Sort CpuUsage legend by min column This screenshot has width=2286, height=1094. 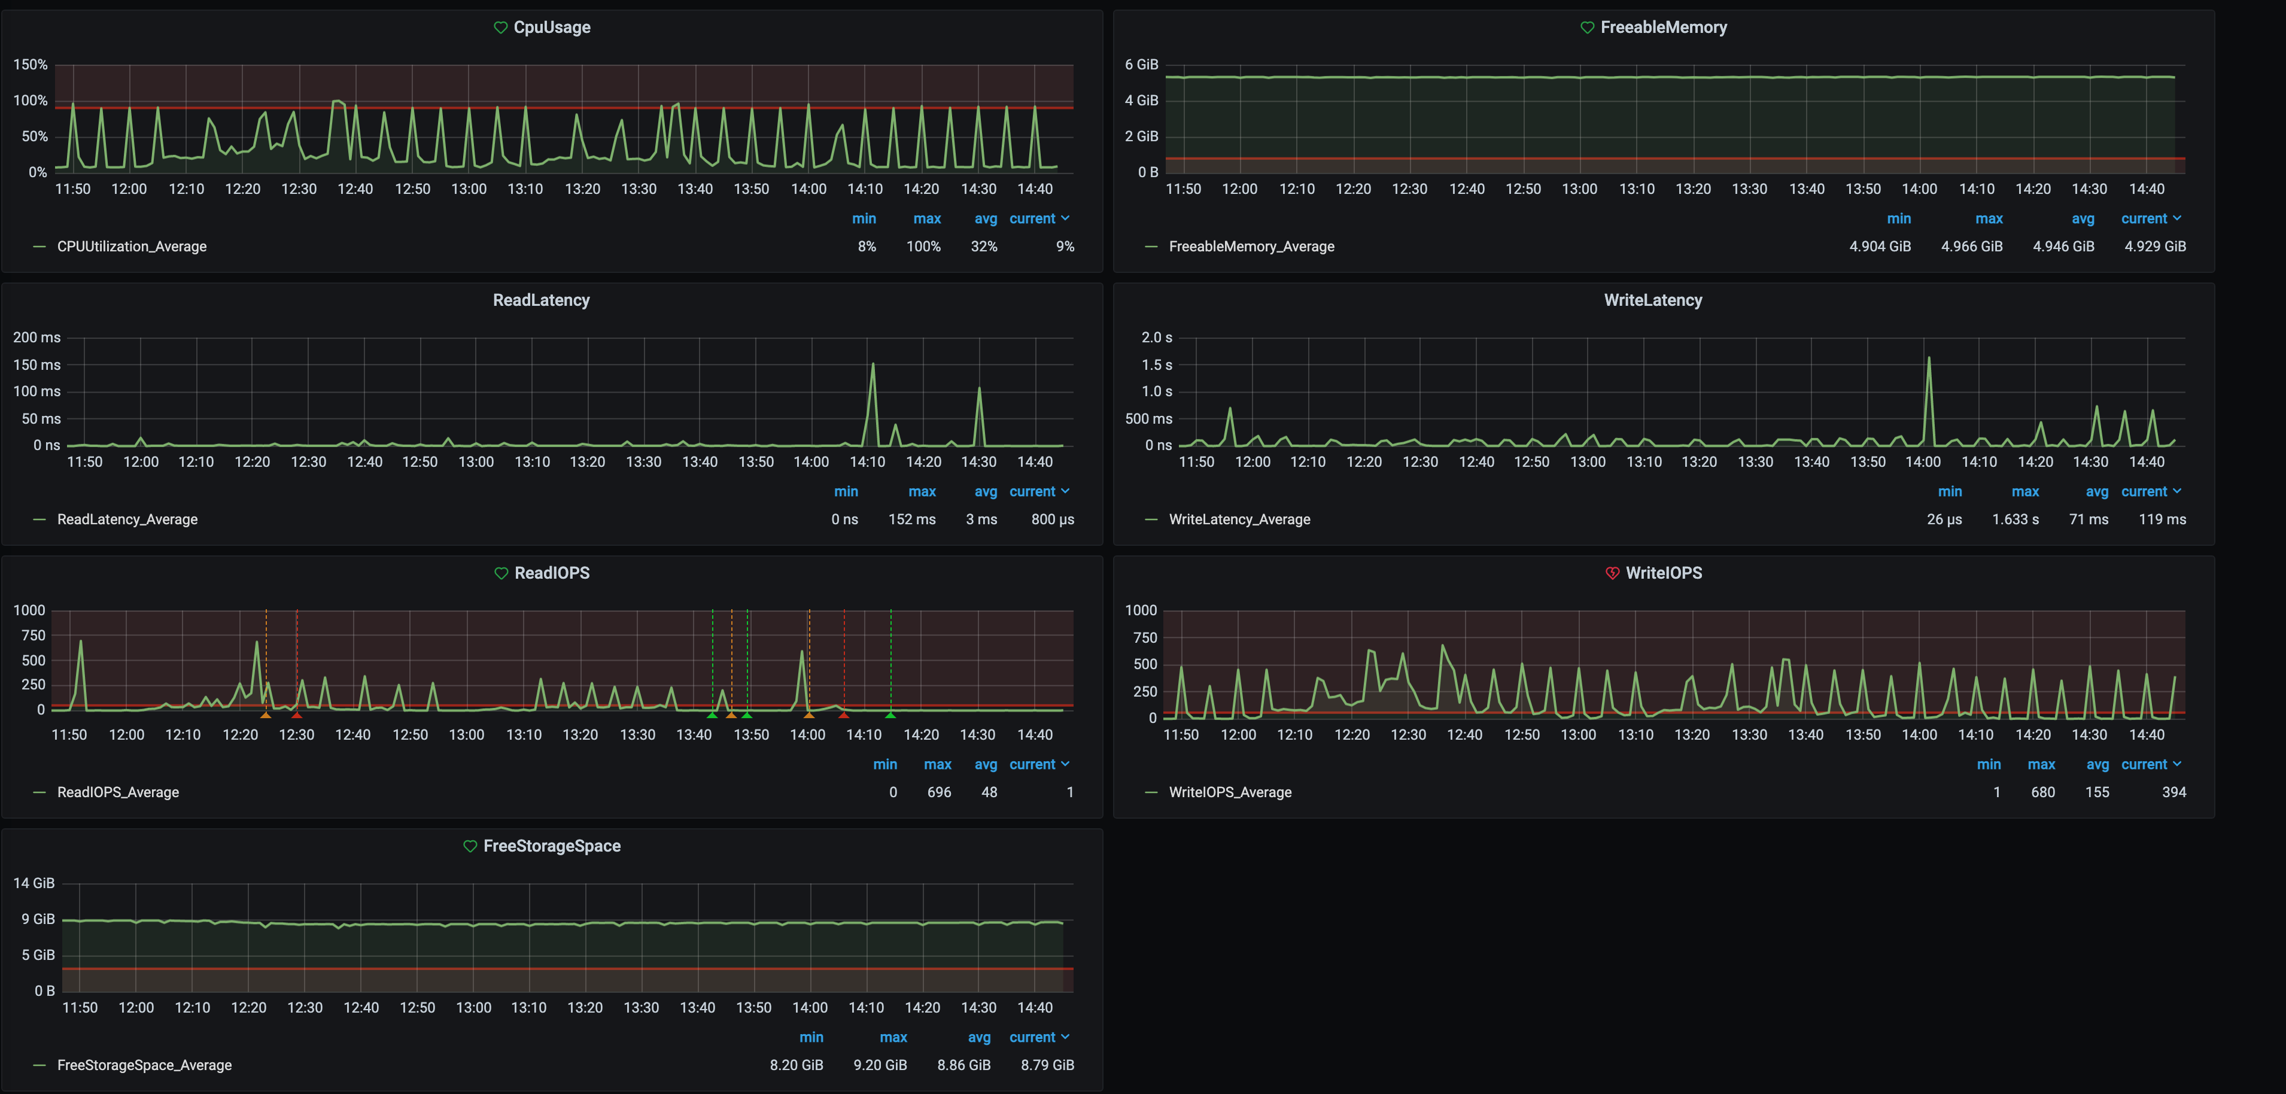coord(864,219)
